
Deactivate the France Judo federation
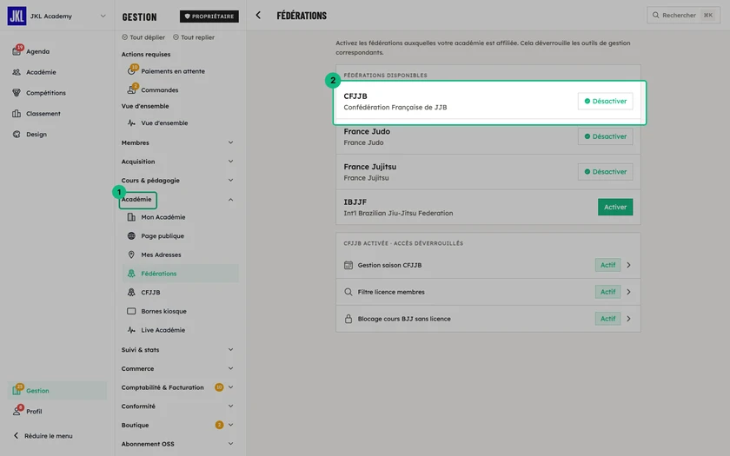tap(605, 136)
